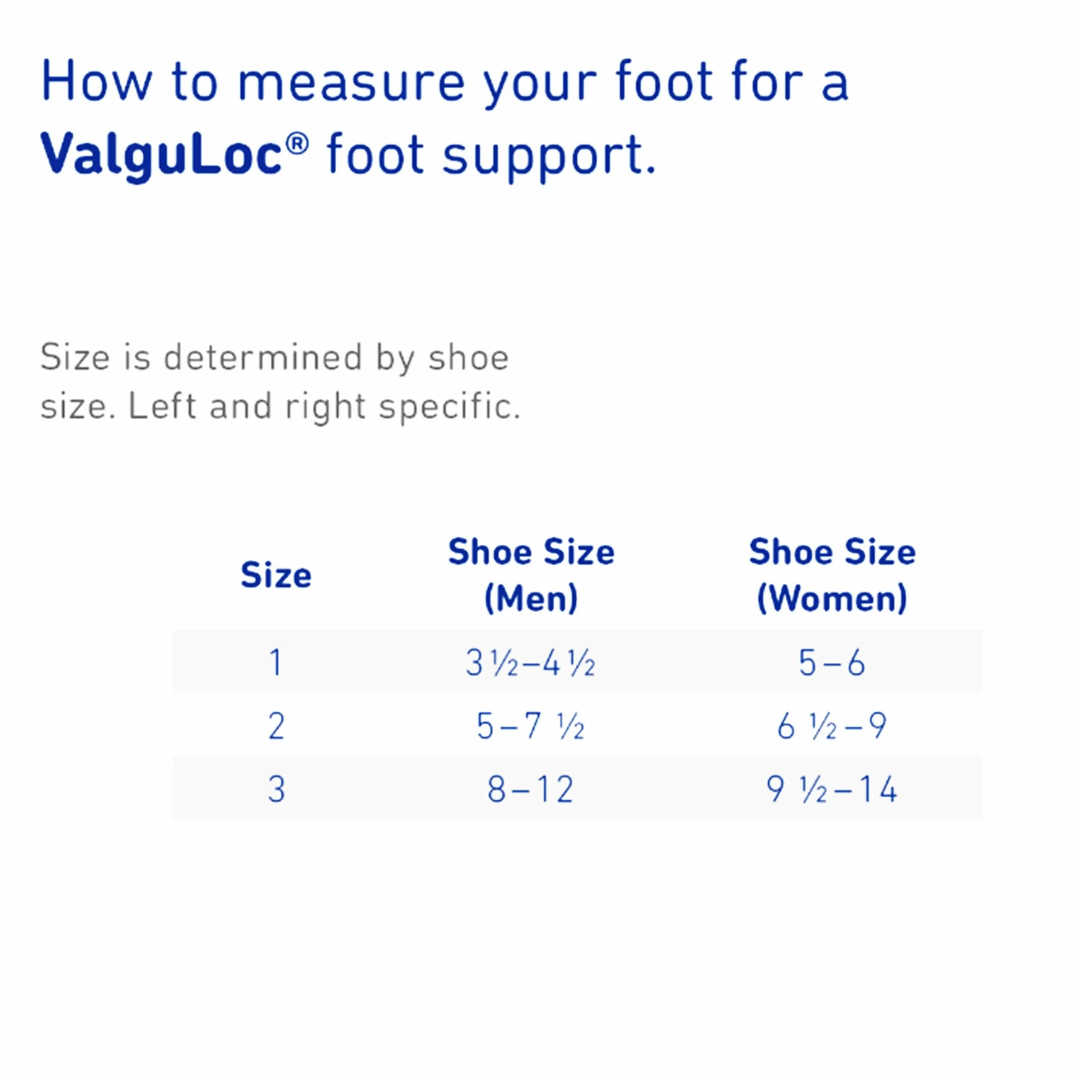Click women's shoe size 6½–9 cell
This screenshot has height=1077, width=1077.
pyautogui.click(x=832, y=726)
